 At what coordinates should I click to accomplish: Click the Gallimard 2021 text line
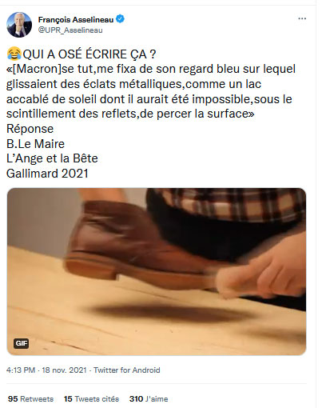[x=47, y=174]
